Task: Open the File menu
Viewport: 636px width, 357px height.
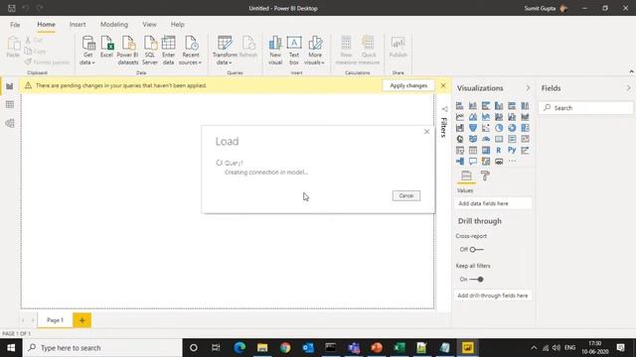Action: click(15, 24)
